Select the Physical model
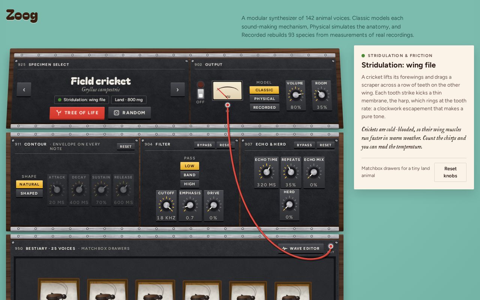 click(x=264, y=99)
